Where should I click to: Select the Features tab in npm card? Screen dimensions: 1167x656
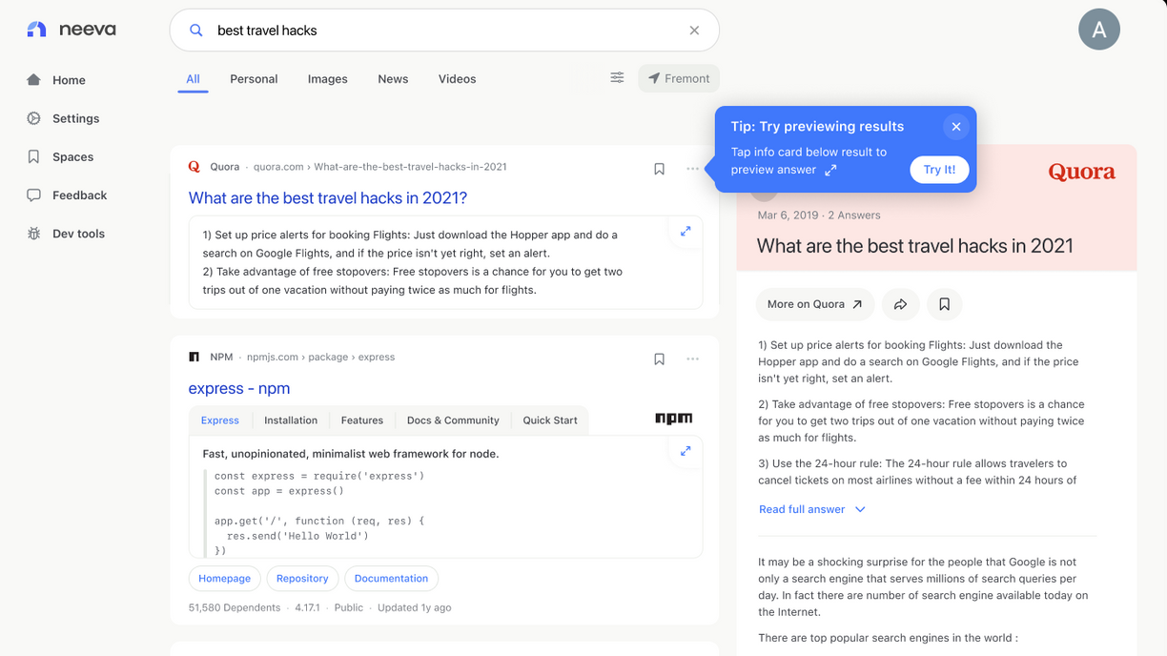coord(362,420)
